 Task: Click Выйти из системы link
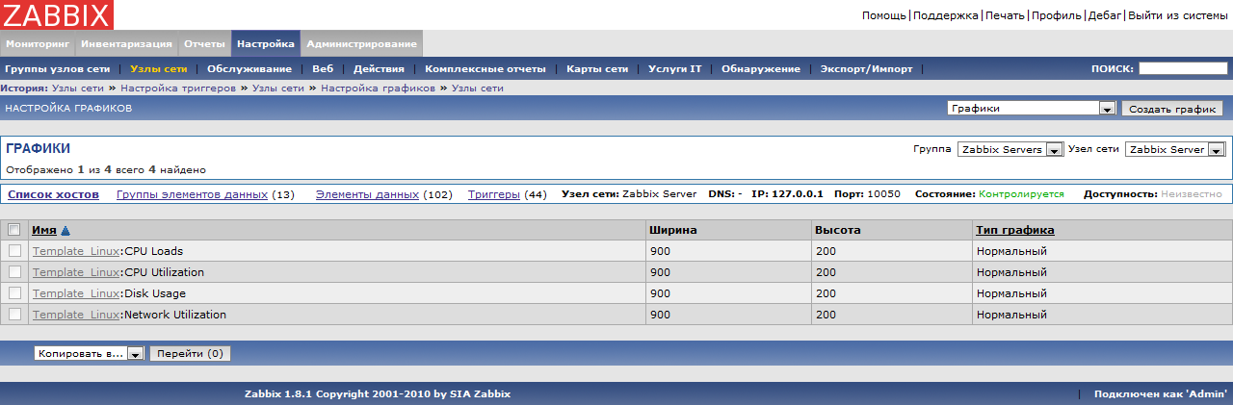pos(1178,15)
